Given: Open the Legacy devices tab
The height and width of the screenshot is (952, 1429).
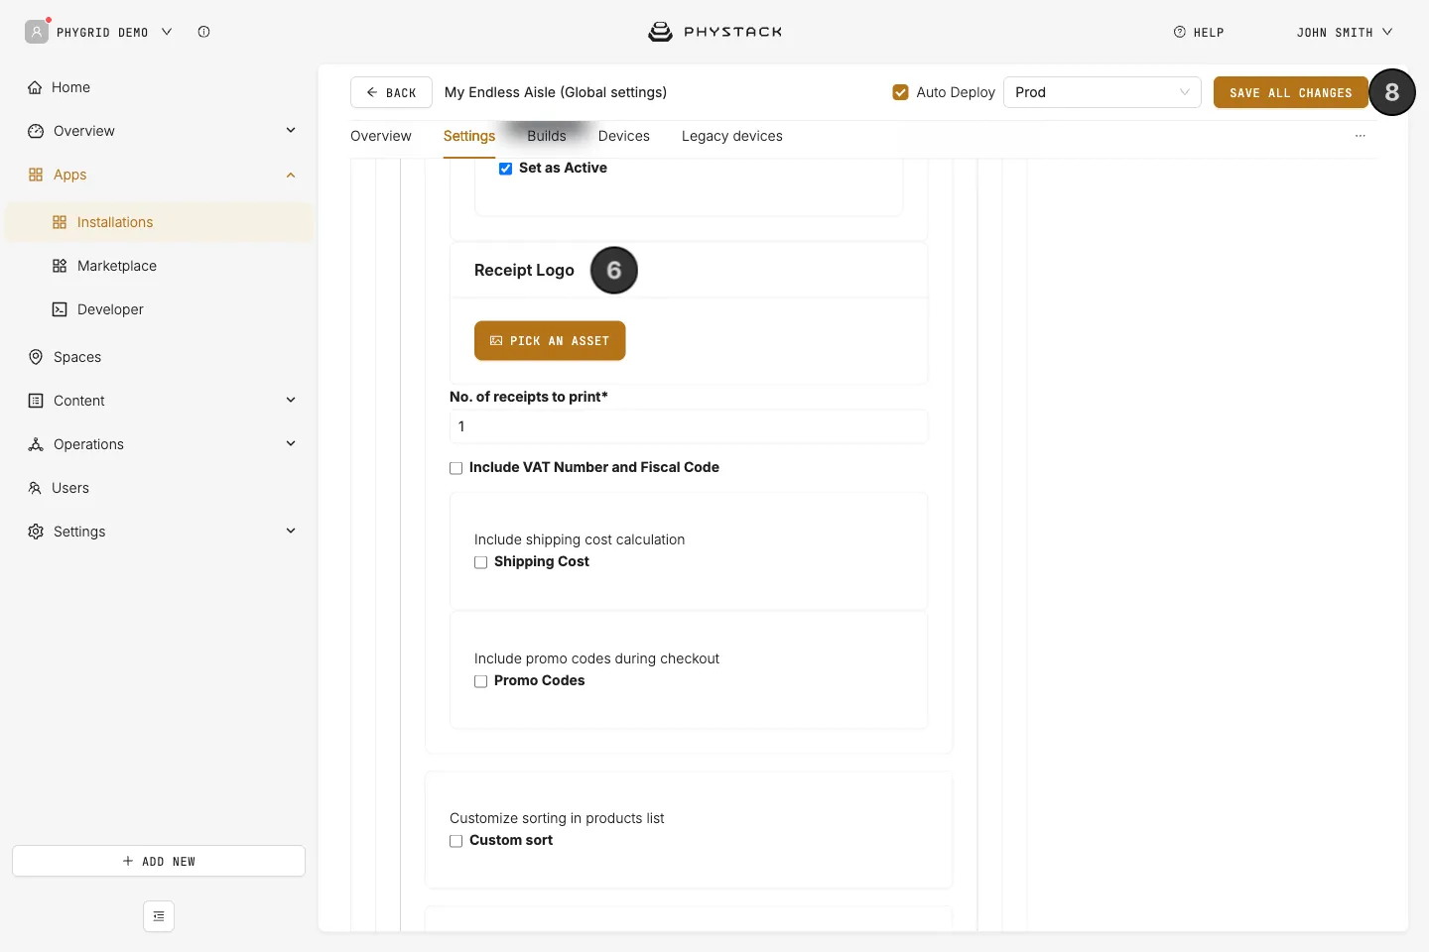Looking at the screenshot, I should [x=732, y=136].
